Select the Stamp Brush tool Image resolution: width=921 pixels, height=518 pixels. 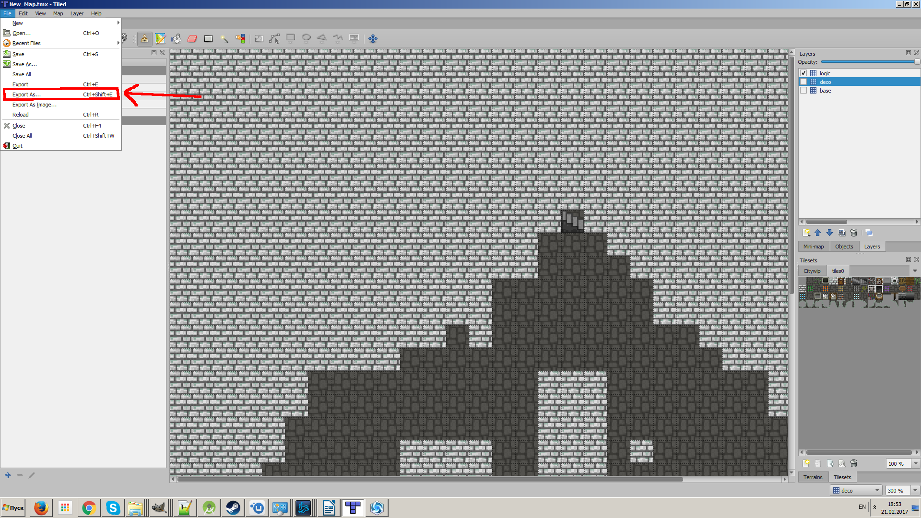point(144,39)
